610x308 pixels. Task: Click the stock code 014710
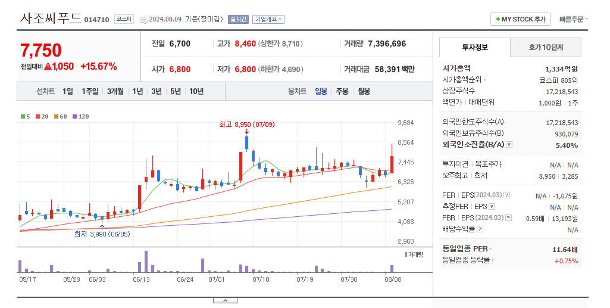tap(96, 20)
